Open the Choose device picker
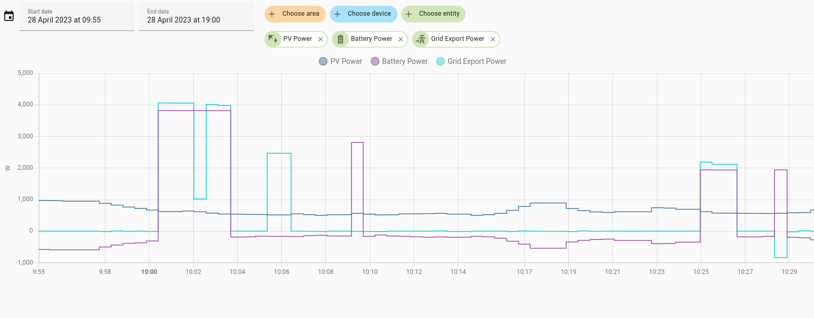The width and height of the screenshot is (814, 318). click(x=364, y=14)
